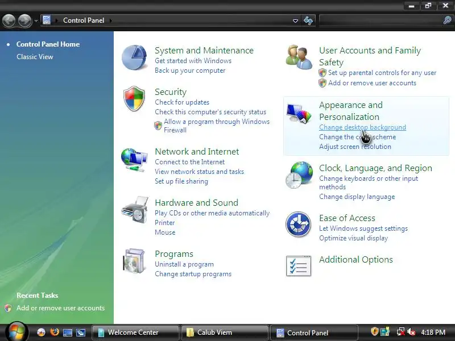Click the 4:18 PM taskbar clock
Viewport: 455px width, 341px height.
click(433, 332)
